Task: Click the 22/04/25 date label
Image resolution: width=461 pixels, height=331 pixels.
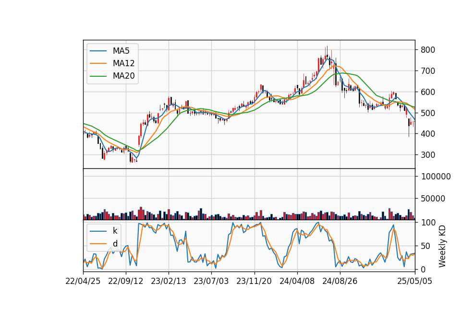Action: (x=83, y=282)
